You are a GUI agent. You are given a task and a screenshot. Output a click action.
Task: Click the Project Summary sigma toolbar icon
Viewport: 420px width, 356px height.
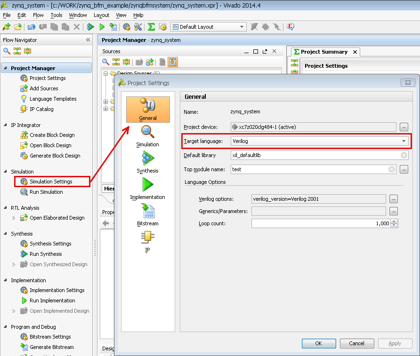pos(151,27)
